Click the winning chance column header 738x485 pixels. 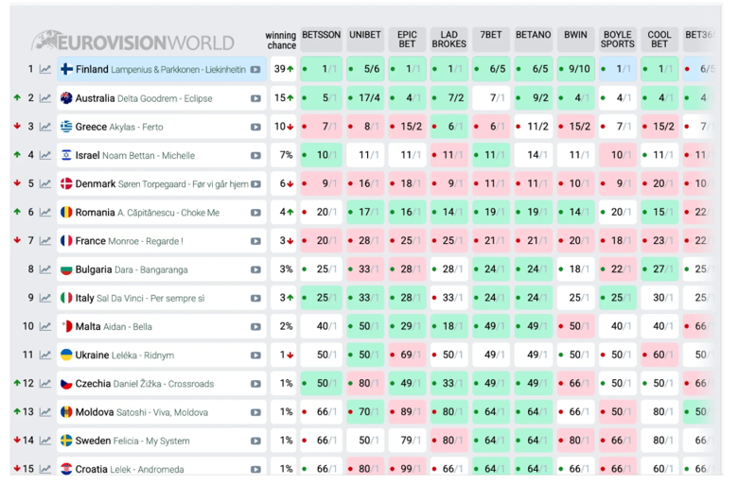pyautogui.click(x=281, y=41)
